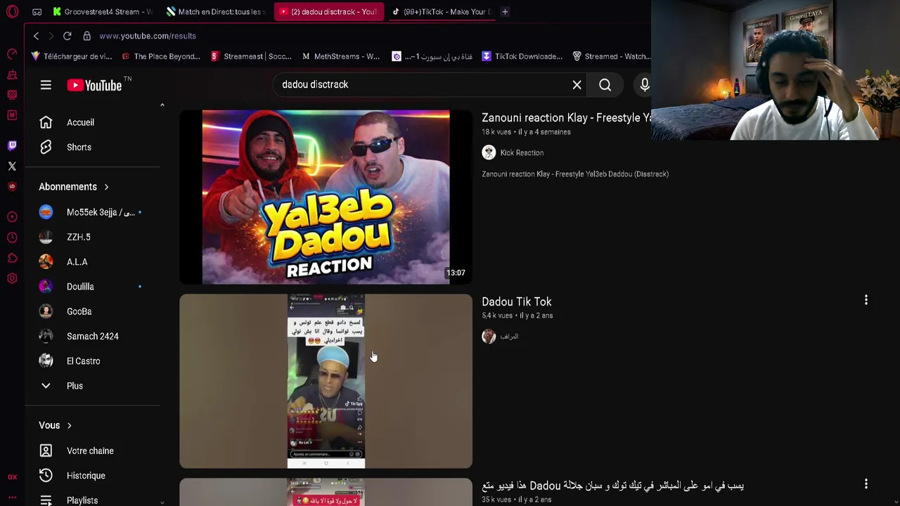This screenshot has height=506, width=900.
Task: Reload the YouTube results page
Action: point(67,36)
